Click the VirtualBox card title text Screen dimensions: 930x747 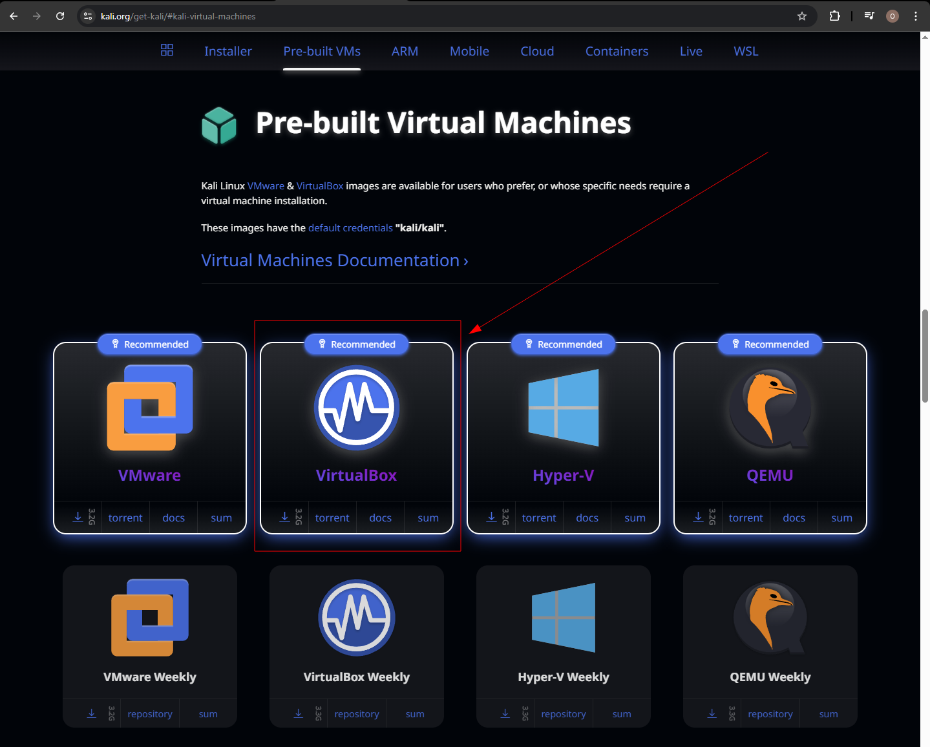(356, 476)
